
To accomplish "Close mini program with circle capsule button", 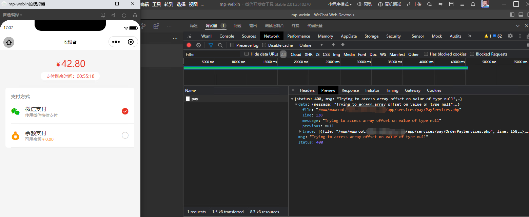I will coord(131,42).
